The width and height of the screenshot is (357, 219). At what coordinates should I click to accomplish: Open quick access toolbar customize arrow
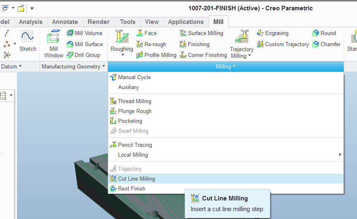tap(32, 9)
